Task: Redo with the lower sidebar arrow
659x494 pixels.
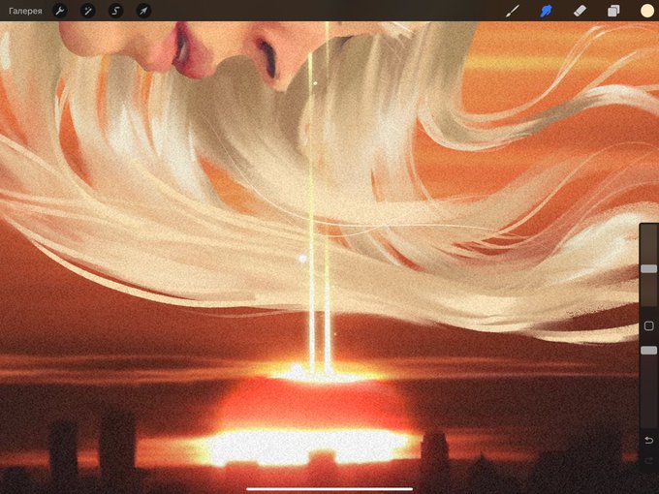Action: [649, 461]
